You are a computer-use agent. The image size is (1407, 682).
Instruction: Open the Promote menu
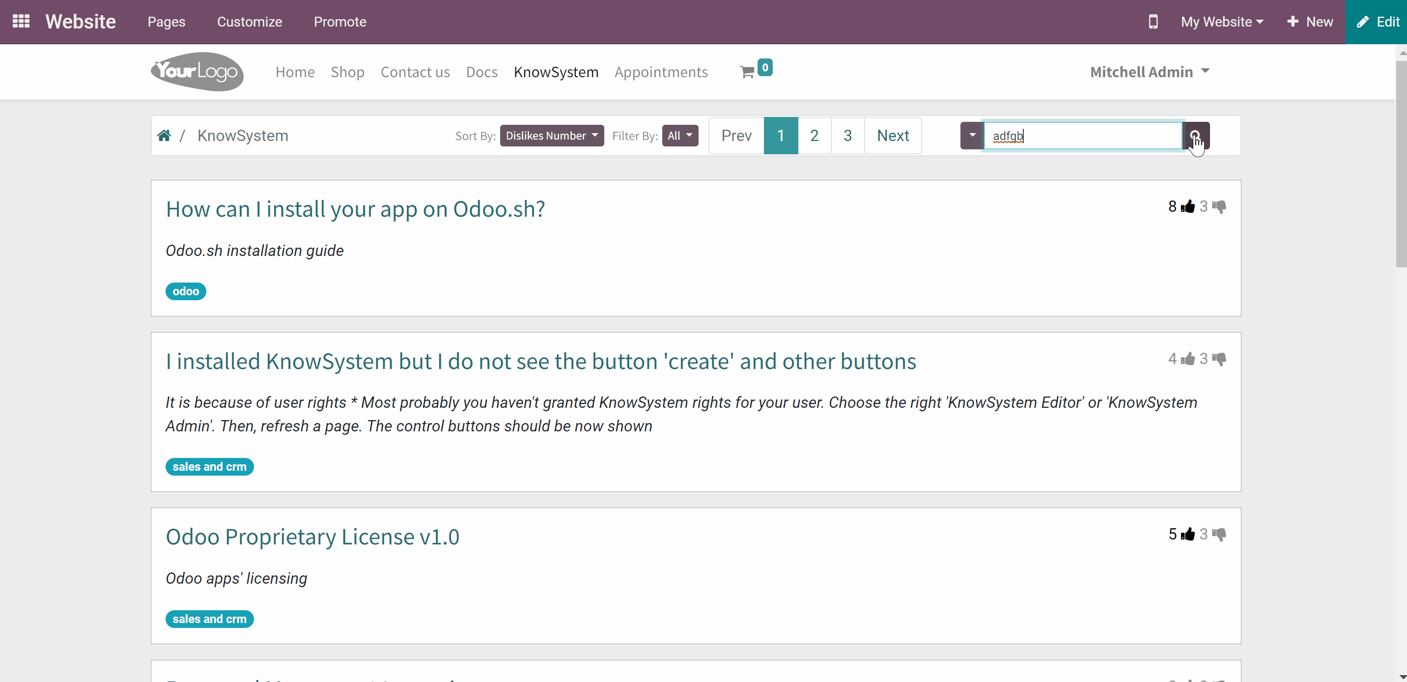[x=340, y=22]
